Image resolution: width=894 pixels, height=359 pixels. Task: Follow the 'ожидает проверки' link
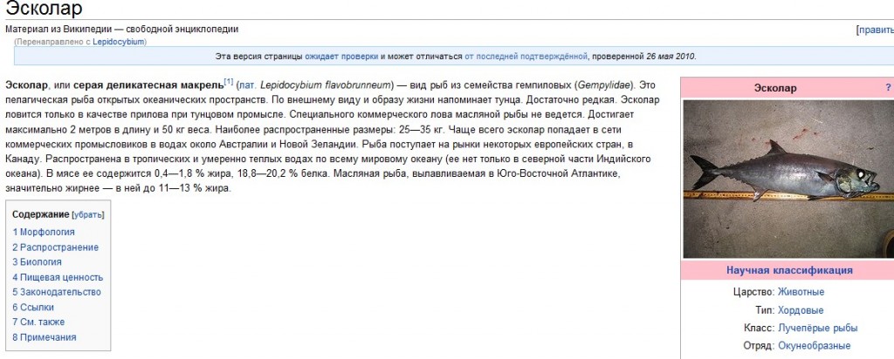(x=341, y=57)
